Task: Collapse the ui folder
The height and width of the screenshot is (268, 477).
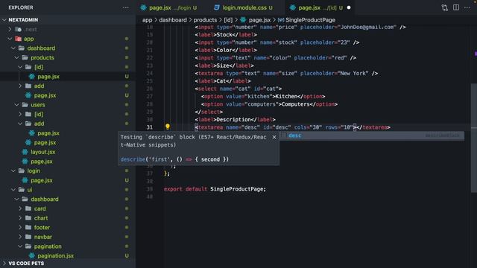Action: point(13,190)
